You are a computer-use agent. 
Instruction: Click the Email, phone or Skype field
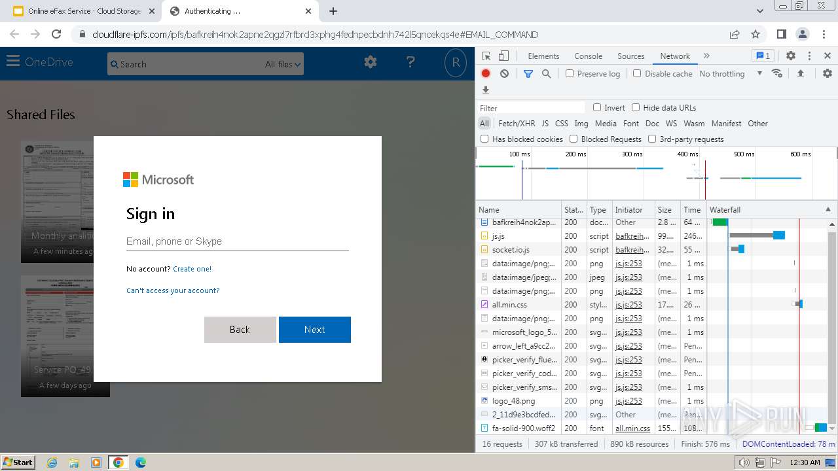[237, 241]
